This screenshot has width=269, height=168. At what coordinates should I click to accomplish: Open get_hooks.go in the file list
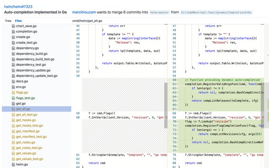26,120
